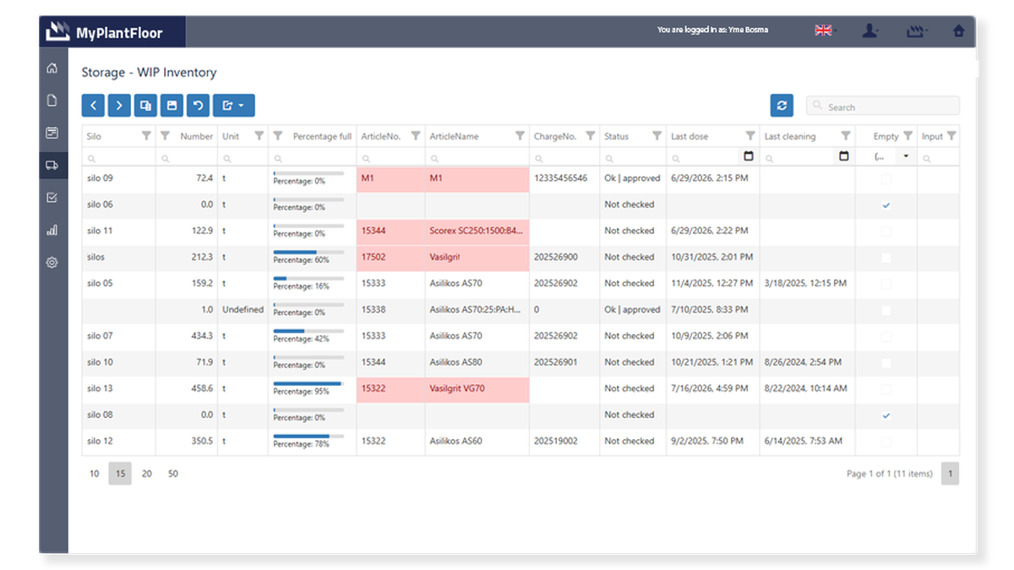1014x570 pixels.
Task: Toggle Empty checkbox for silo 05
Action: coord(886,284)
